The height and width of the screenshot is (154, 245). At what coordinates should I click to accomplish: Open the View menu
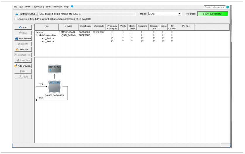click(x=28, y=7)
